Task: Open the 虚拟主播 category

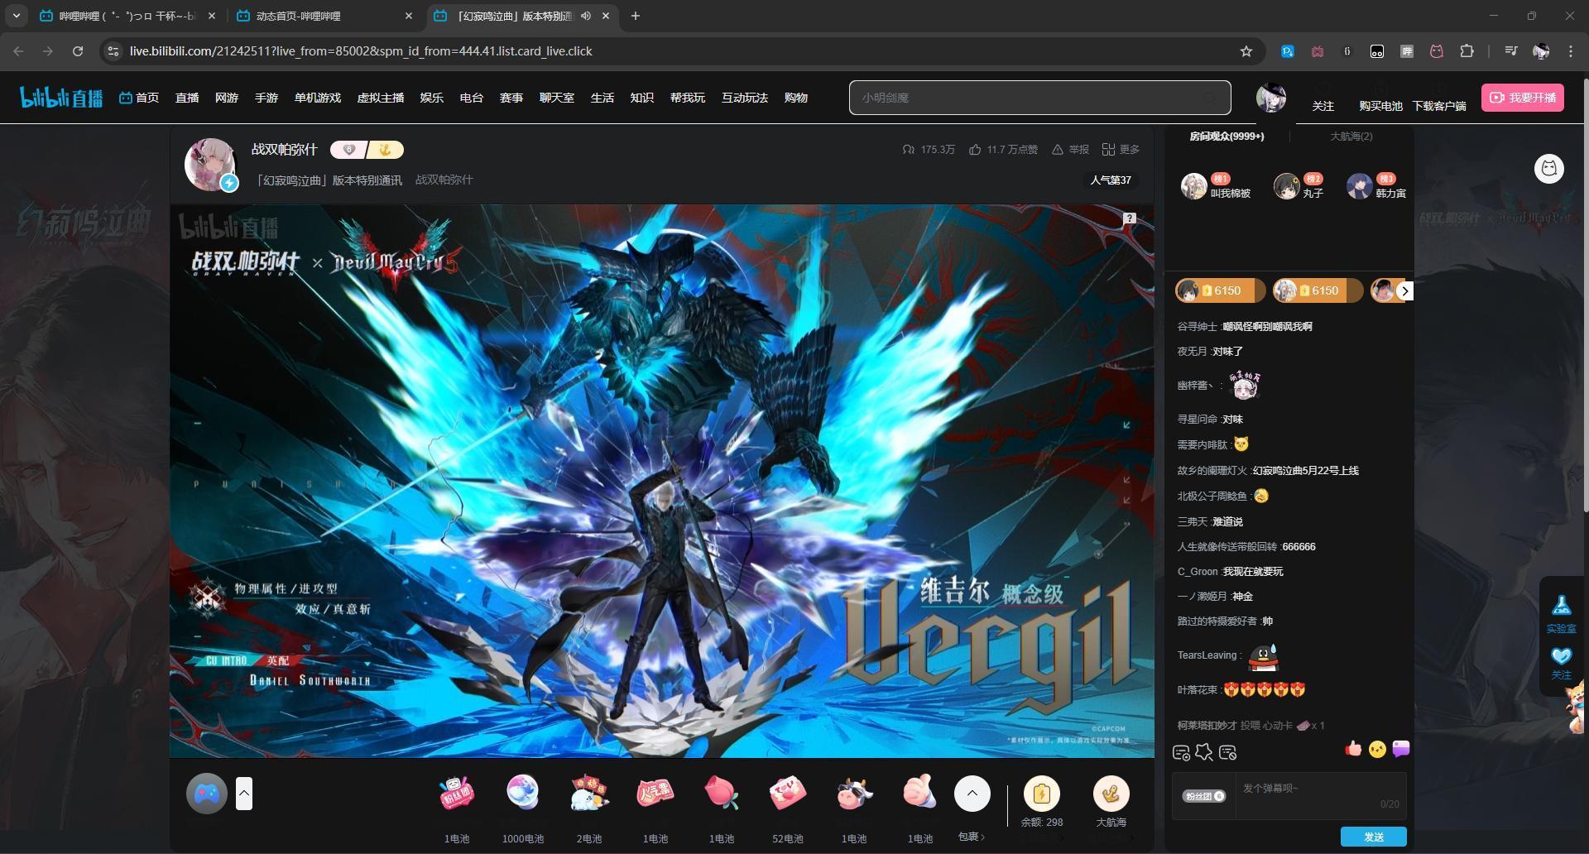Action: [381, 98]
